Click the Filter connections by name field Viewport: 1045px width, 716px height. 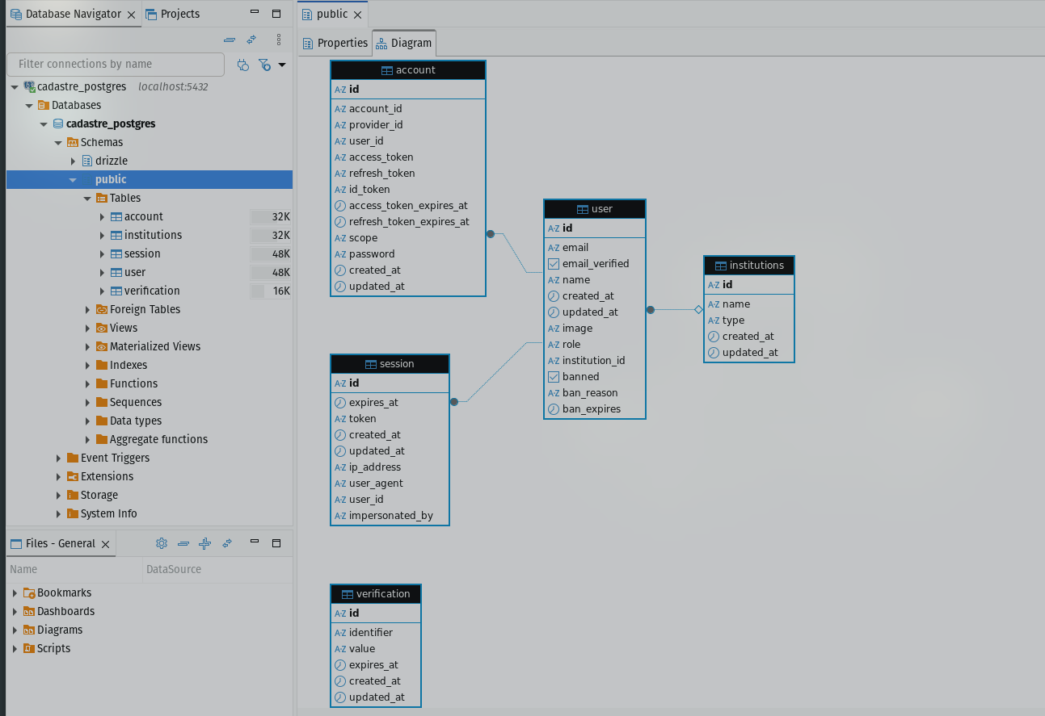click(116, 65)
